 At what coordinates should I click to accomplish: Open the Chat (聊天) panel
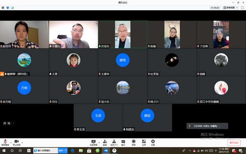123,143
